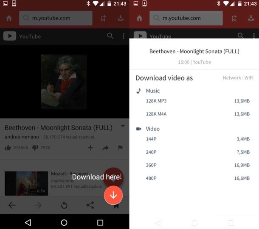Viewport: 259px width, 229px height.
Task: Dislike the video with thumbs-down icon
Action: (35, 148)
